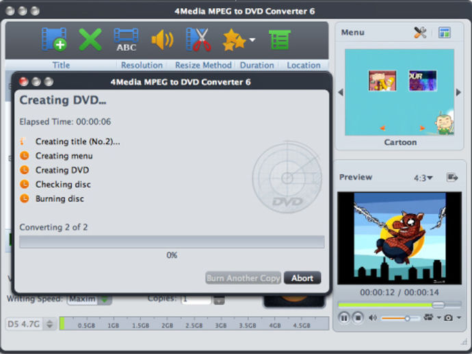Adjust the orange volume slider

pos(400,318)
